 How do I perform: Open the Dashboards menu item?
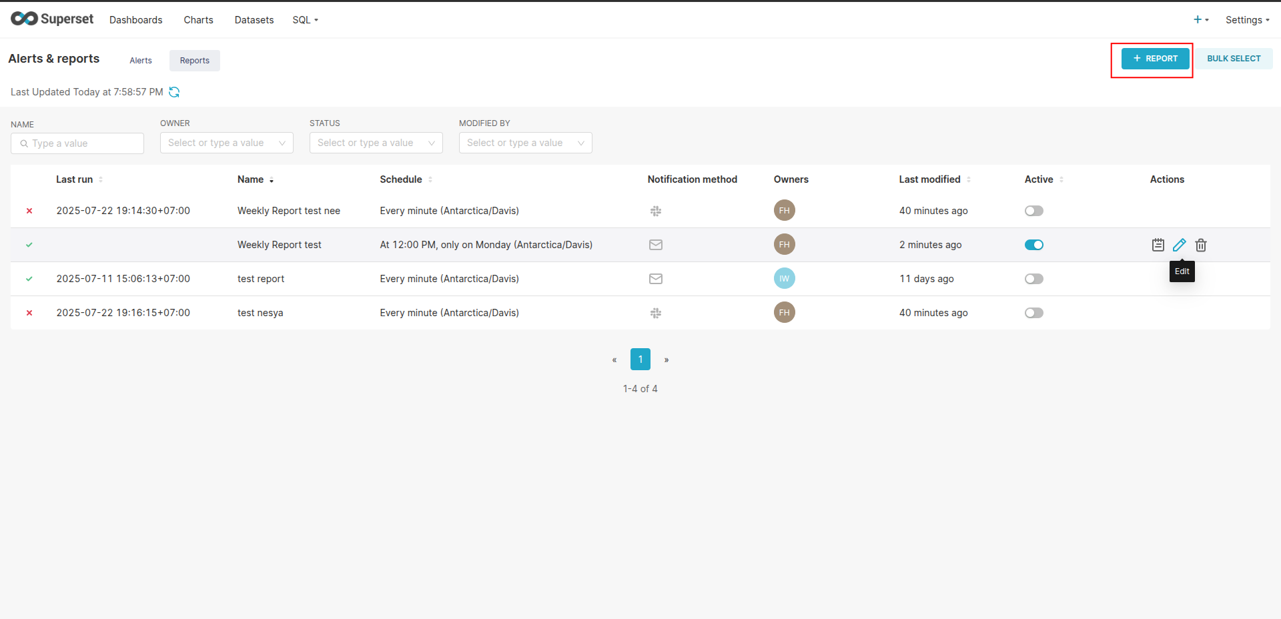point(135,20)
